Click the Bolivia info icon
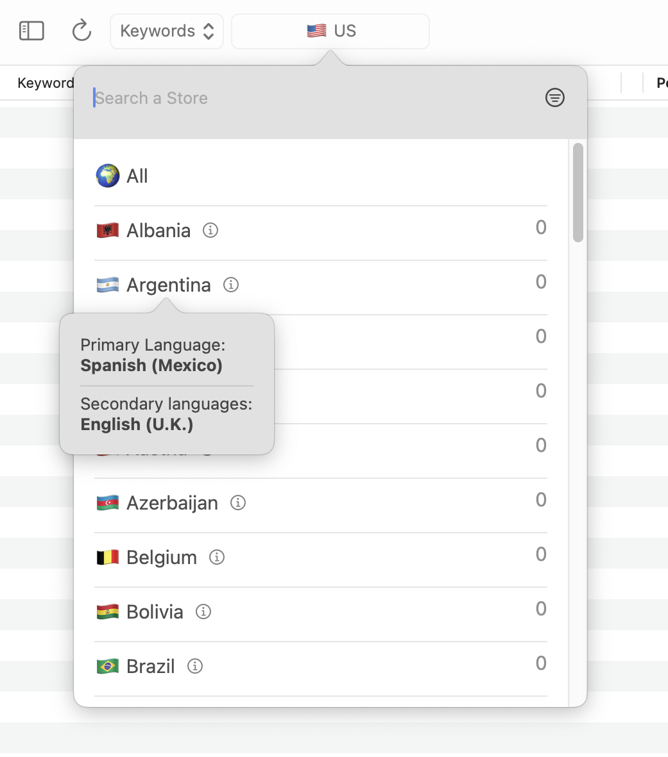 point(203,611)
